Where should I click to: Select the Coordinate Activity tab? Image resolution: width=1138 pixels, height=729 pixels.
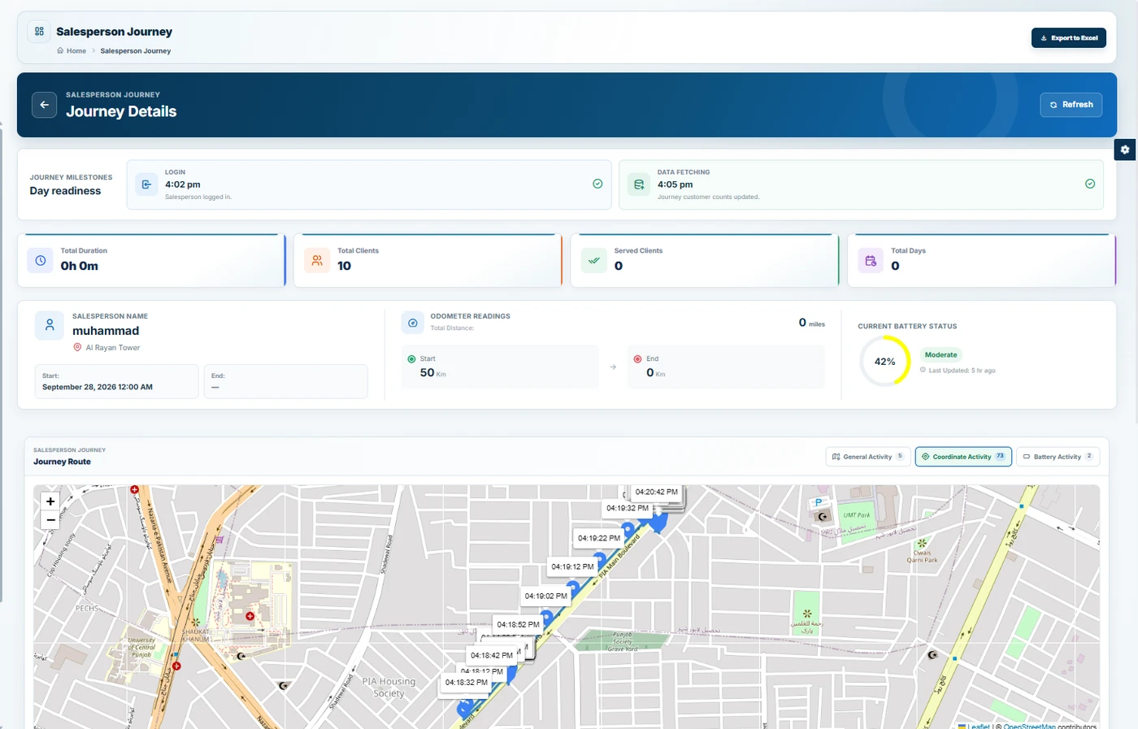963,457
